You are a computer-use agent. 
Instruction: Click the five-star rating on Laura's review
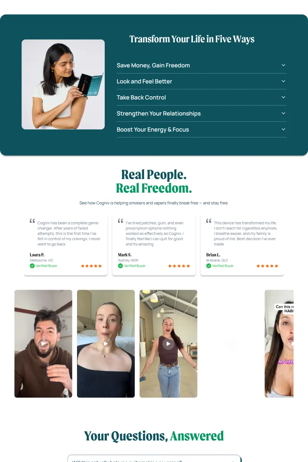click(x=91, y=266)
